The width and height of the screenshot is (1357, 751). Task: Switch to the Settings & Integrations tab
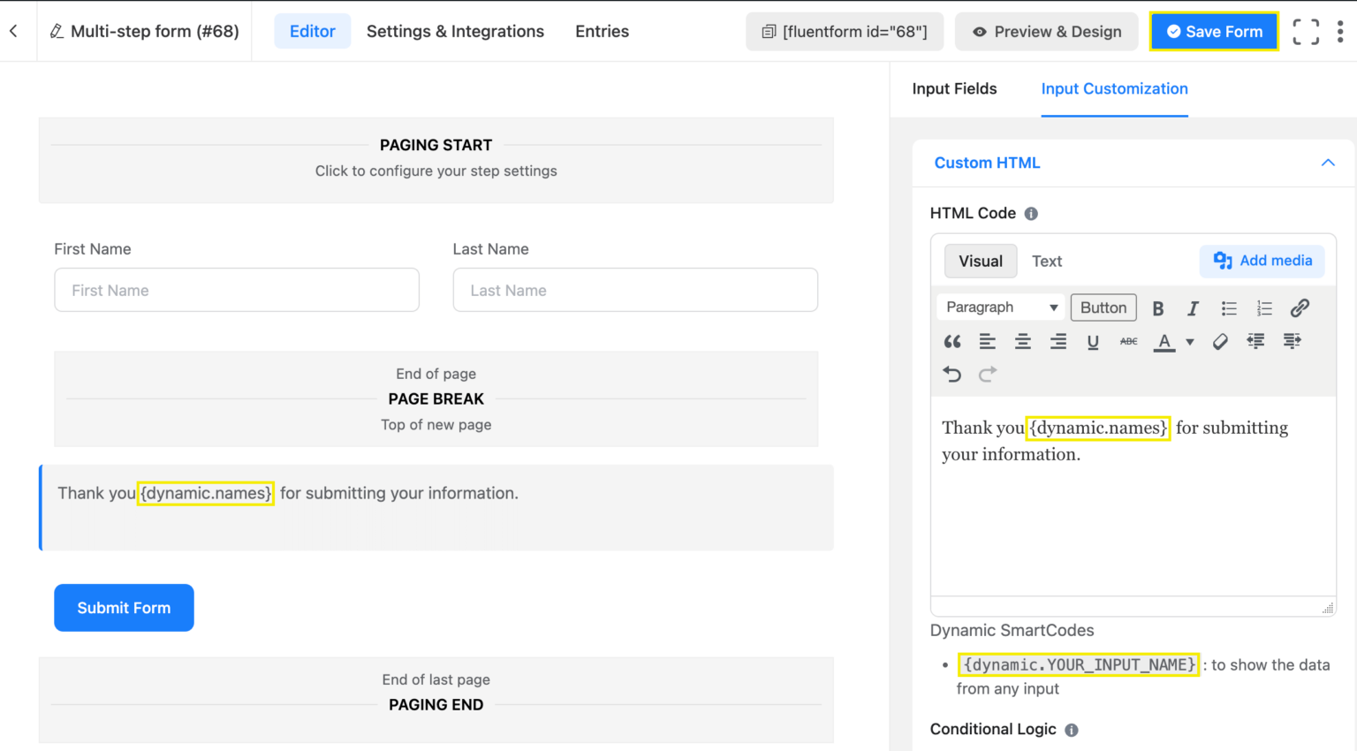[x=455, y=31]
